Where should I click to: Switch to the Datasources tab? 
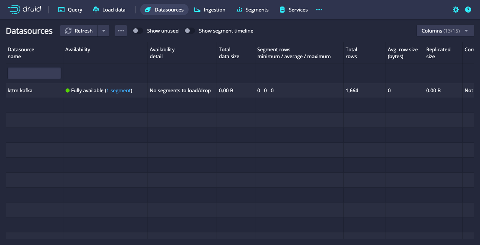[x=164, y=9]
